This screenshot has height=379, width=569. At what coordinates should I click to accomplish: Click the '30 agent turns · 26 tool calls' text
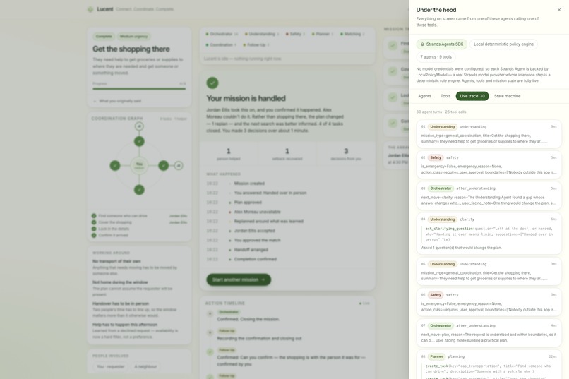(441, 112)
